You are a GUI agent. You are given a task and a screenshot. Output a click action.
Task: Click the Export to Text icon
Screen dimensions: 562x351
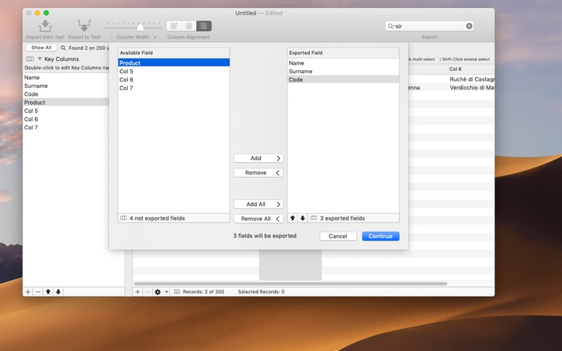point(84,26)
